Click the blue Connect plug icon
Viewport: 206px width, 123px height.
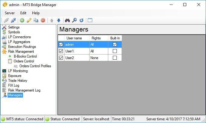pyautogui.click(x=13, y=20)
